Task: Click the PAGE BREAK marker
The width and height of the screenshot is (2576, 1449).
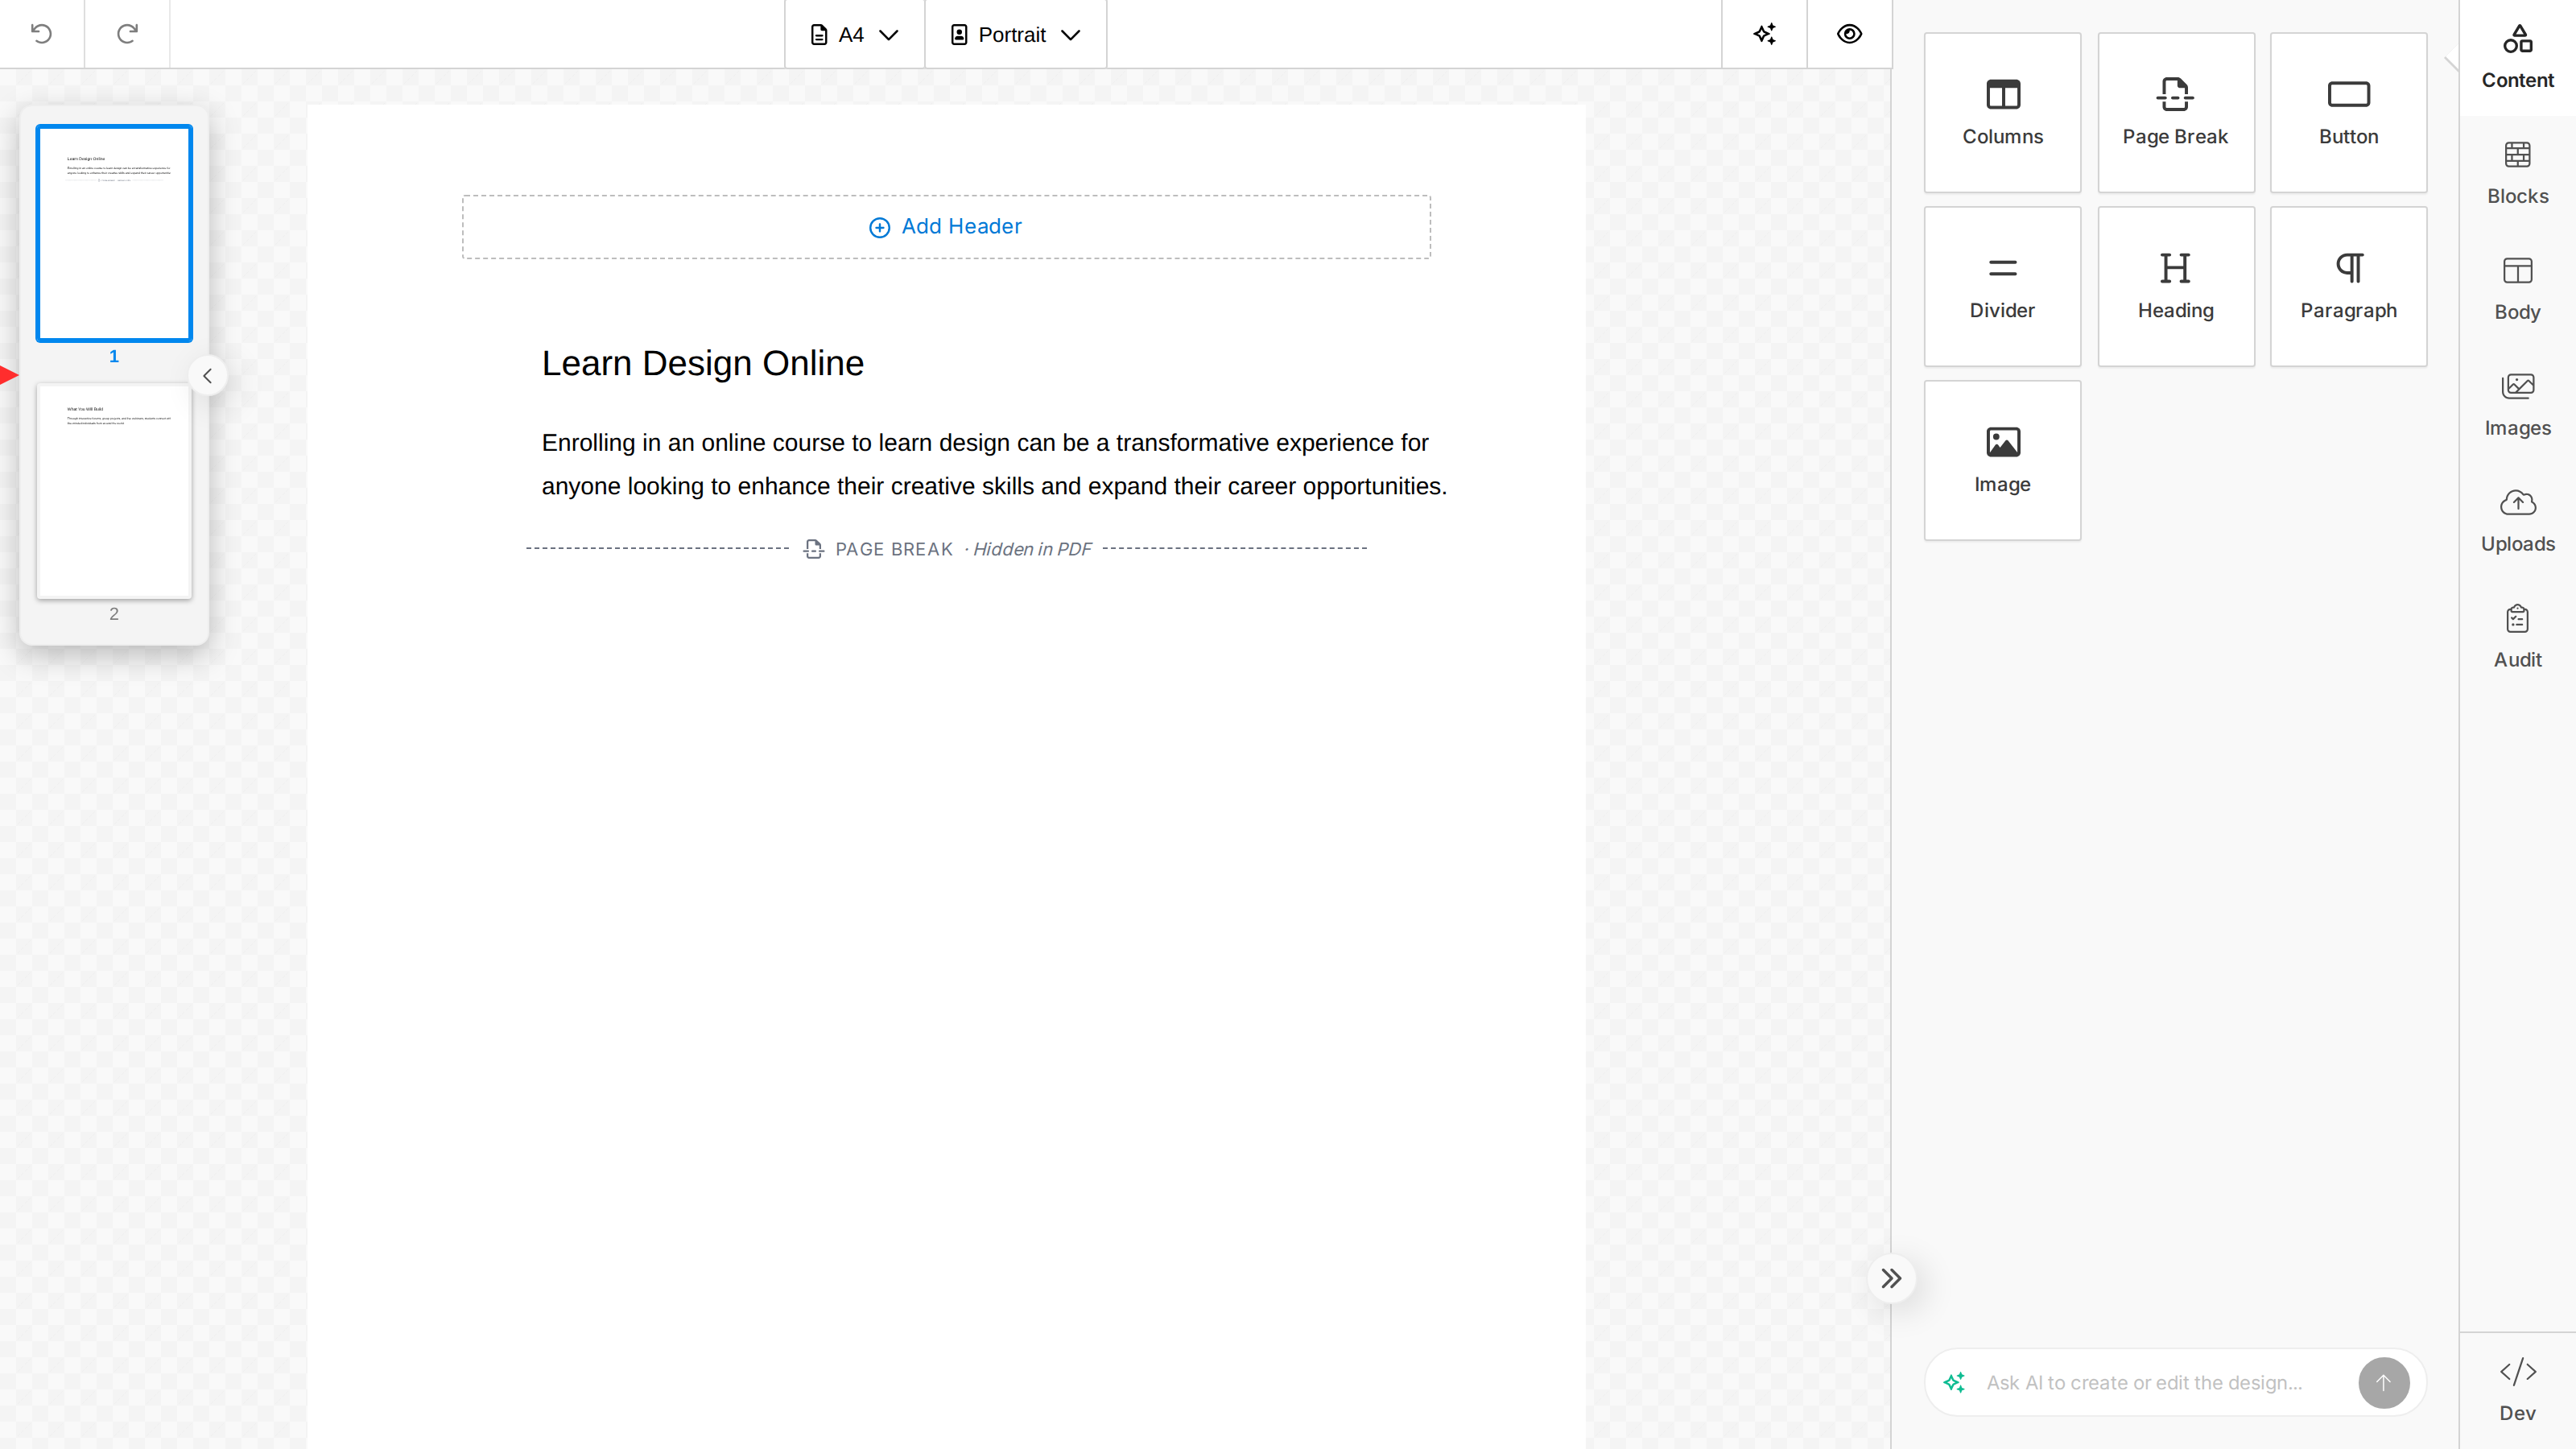Action: (x=946, y=549)
